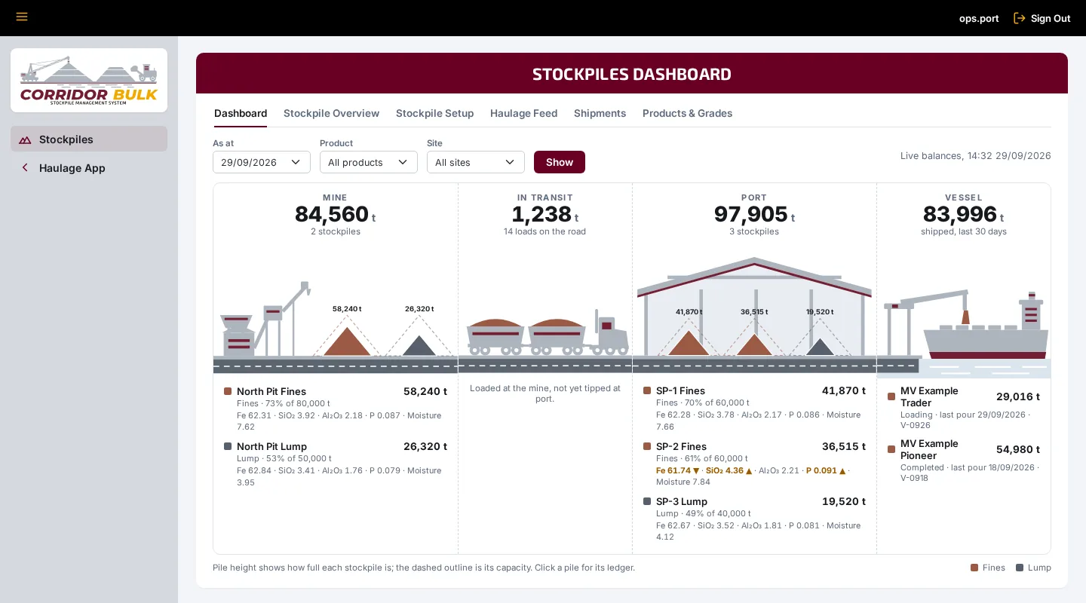Click the 58,240 t mine pile graphic
This screenshot has height=603, width=1086.
[x=347, y=341]
